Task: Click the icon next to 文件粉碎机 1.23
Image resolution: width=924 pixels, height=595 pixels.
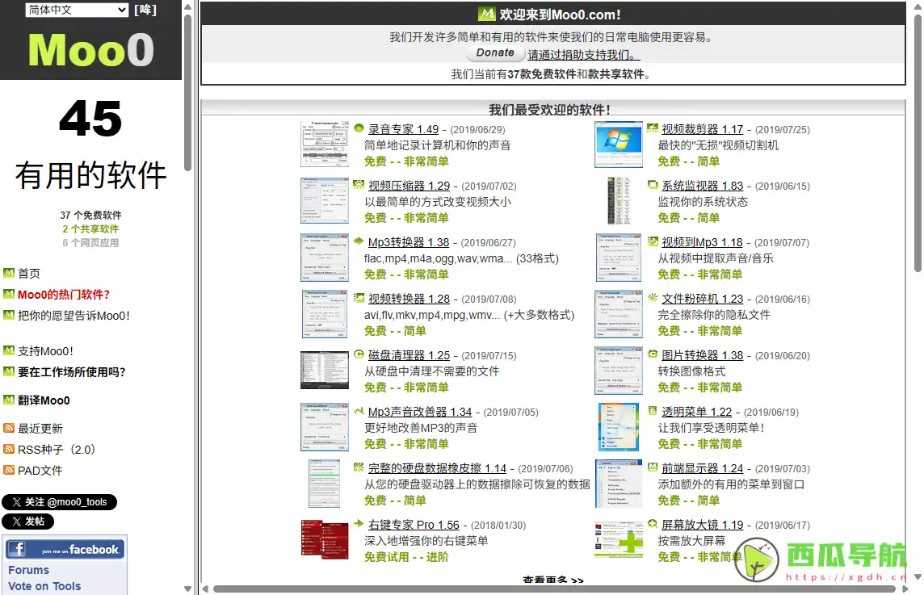Action: point(653,297)
